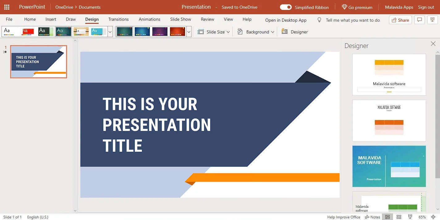Select the red-accent theme thumbnail
The width and height of the screenshot is (440, 220).
coord(28,32)
